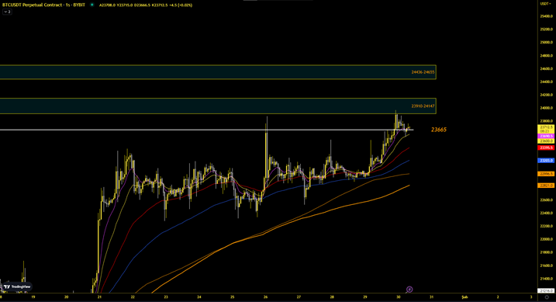Image resolution: width=556 pixels, height=302 pixels.
Task: Click date 30 on the time axis
Action: pos(399,297)
